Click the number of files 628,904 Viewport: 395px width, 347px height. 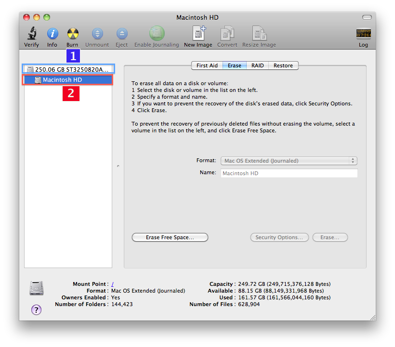pos(249,305)
